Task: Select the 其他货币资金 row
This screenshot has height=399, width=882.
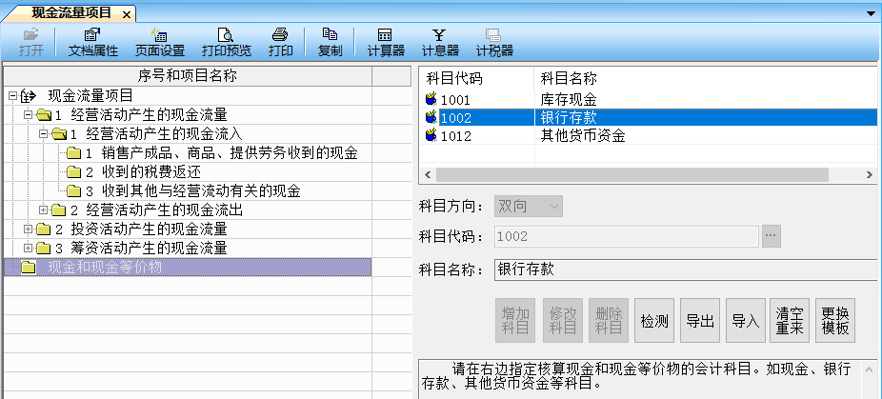Action: (x=648, y=135)
